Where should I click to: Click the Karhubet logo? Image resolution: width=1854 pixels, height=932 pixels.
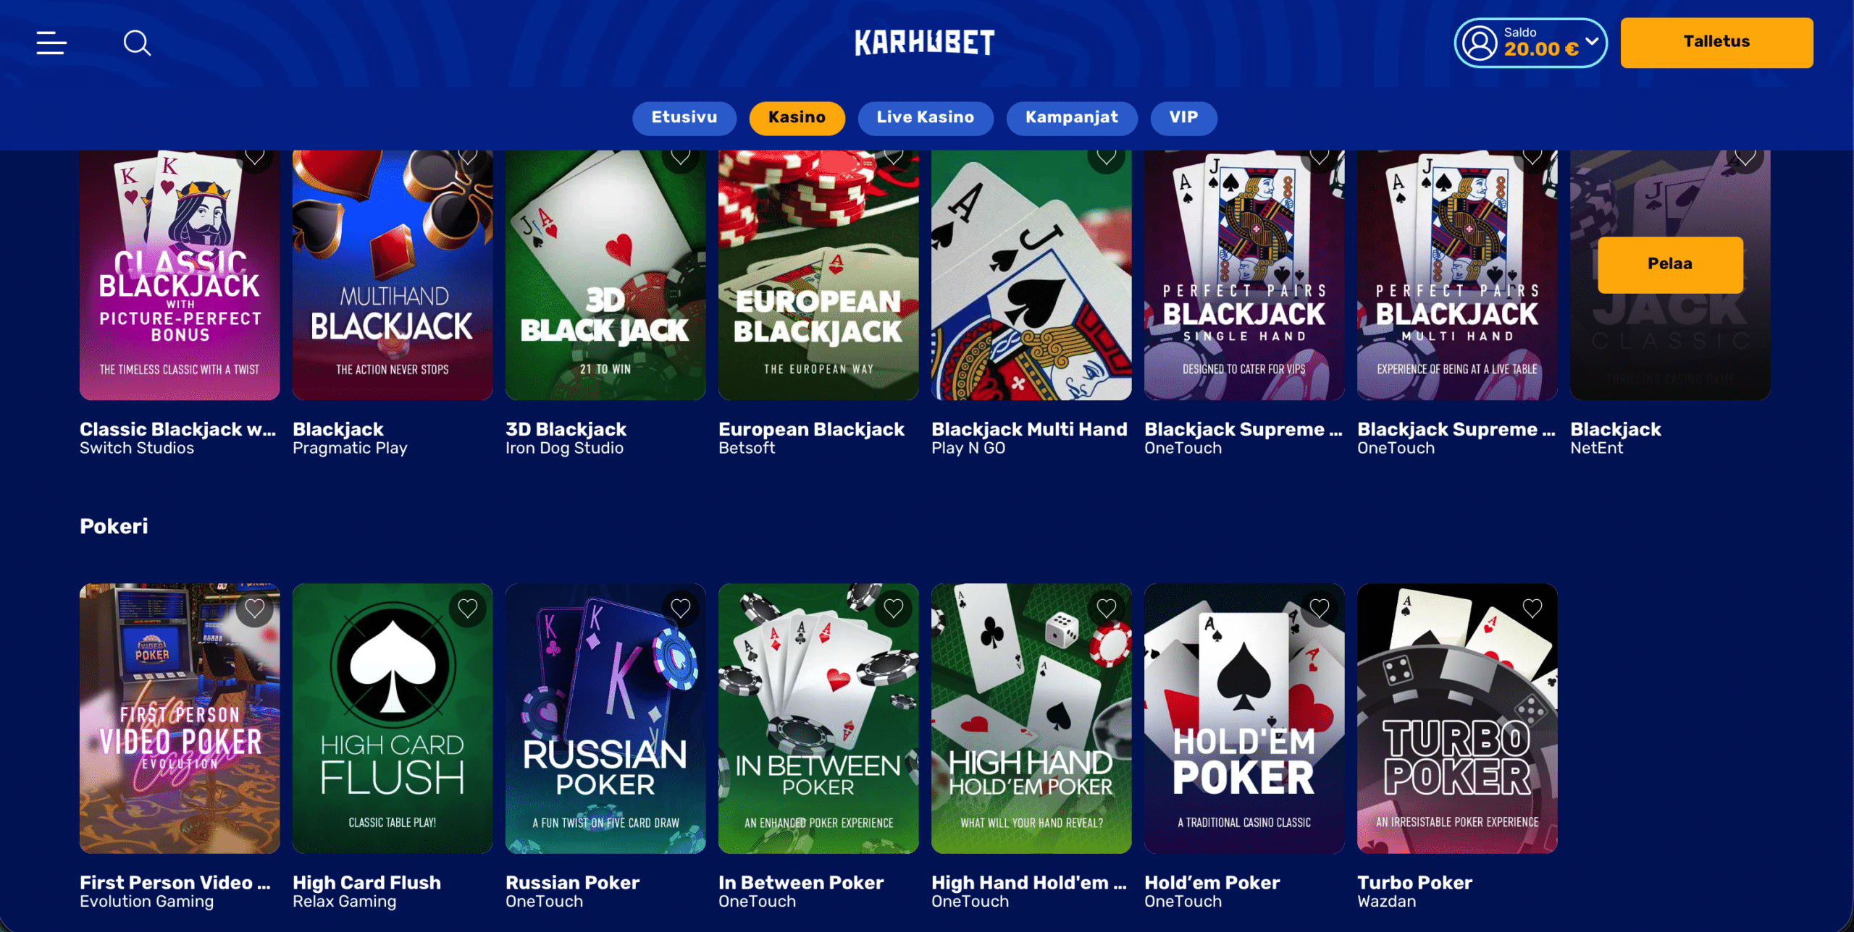(925, 43)
